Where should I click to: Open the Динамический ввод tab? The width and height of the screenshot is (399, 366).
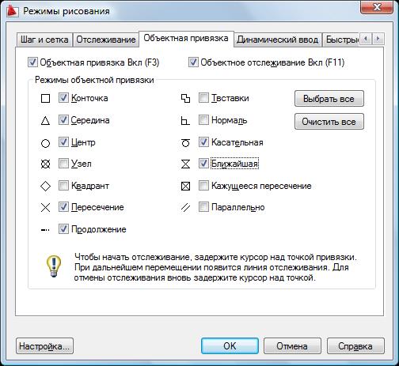pyautogui.click(x=277, y=40)
